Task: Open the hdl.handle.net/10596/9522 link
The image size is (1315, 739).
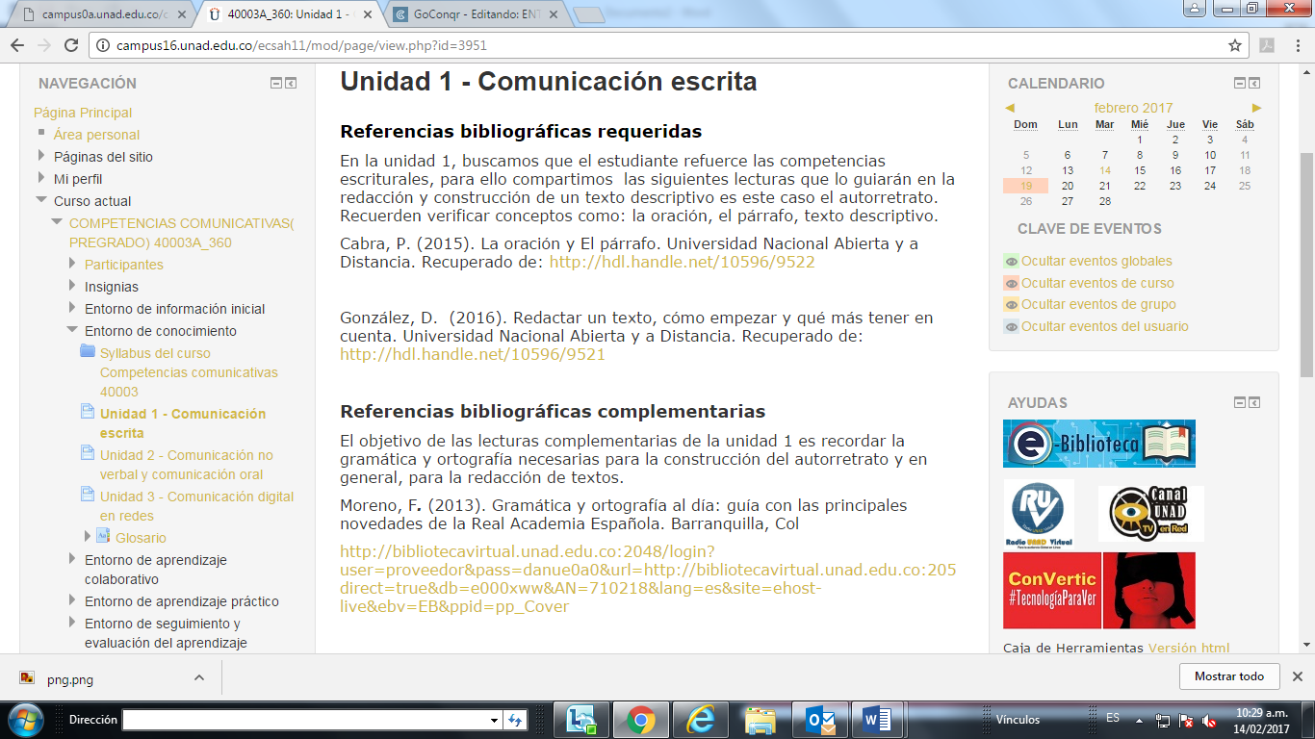Action: pos(682,262)
